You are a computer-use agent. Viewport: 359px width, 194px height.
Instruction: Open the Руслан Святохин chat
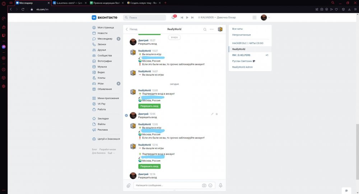[x=250, y=61]
